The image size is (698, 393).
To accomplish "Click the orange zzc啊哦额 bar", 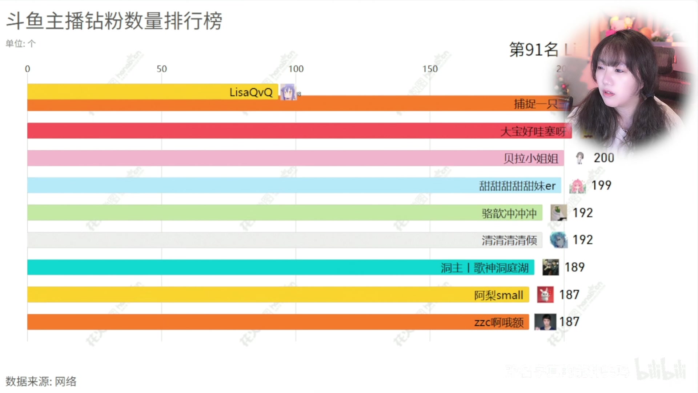I will [x=278, y=322].
